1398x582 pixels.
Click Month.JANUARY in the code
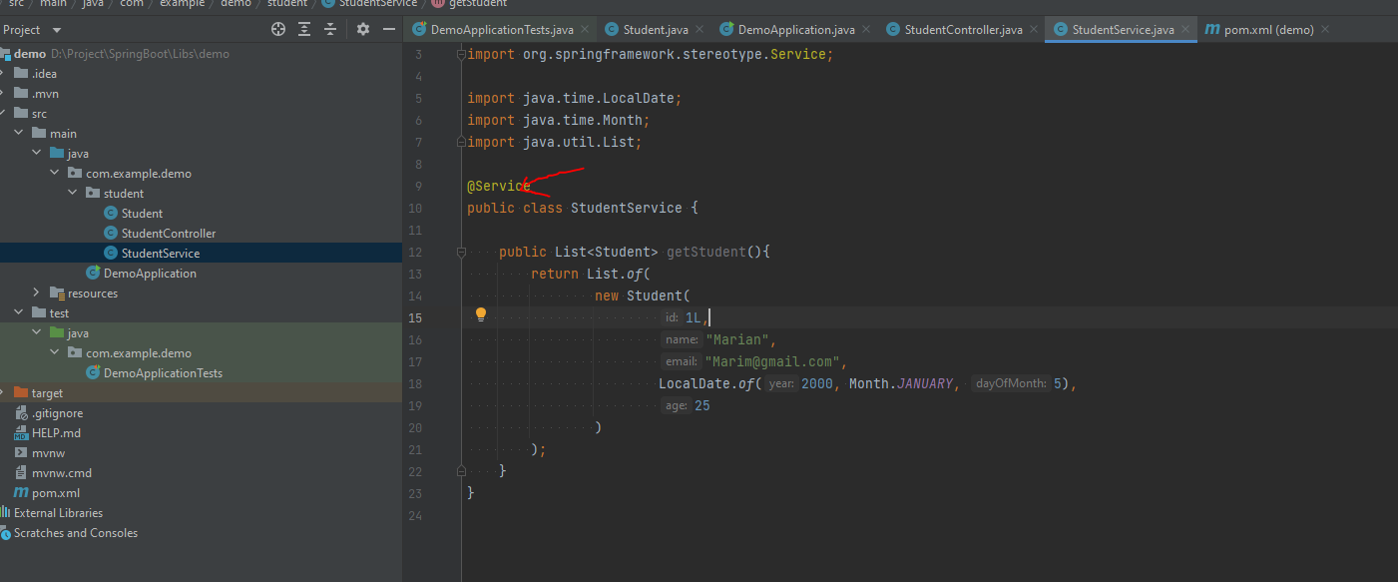click(901, 384)
